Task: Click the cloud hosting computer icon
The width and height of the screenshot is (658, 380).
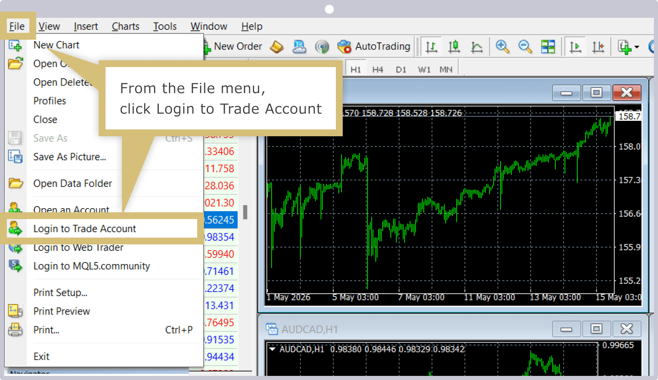Action: [x=299, y=47]
